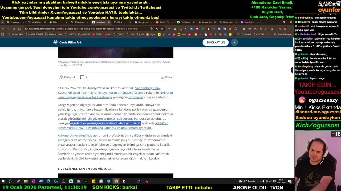Image resolution: width=341 pixels, height=191 pixels.
Task: Open the YOUTUBE bookmarks folder
Action: click(84, 34)
